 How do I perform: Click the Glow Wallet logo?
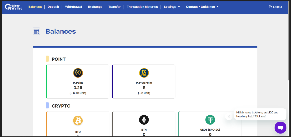click(13, 7)
